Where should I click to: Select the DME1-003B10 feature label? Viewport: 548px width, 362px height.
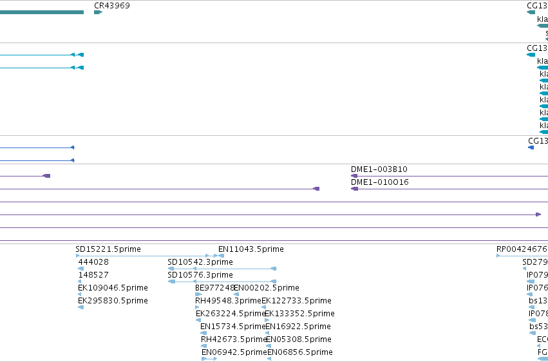point(379,169)
